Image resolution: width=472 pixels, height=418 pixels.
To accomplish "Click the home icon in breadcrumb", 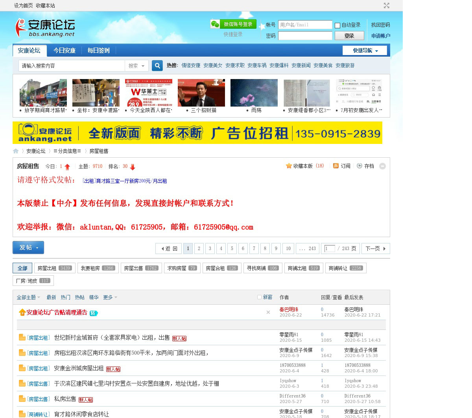I will [16, 151].
